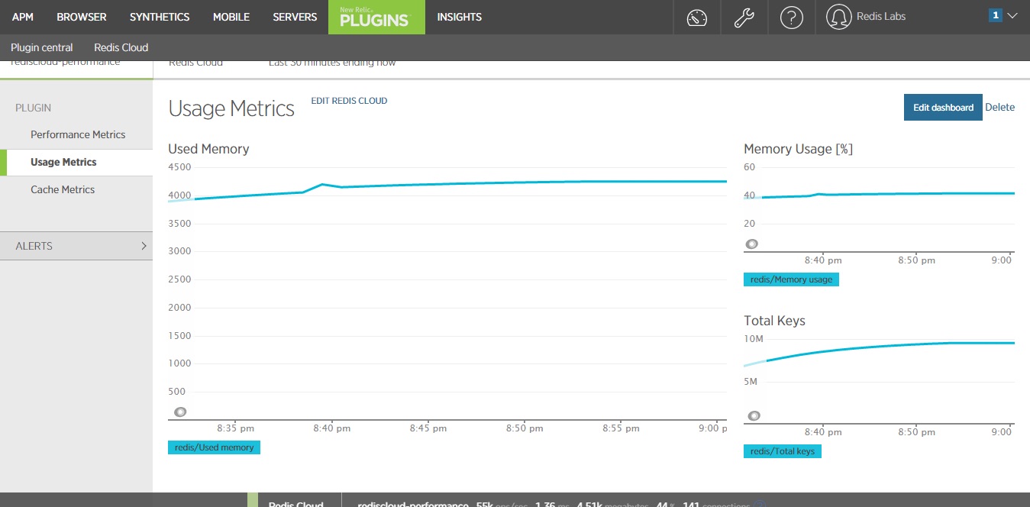Click the Total Keys chart title
1030x507 pixels.
[x=774, y=321]
